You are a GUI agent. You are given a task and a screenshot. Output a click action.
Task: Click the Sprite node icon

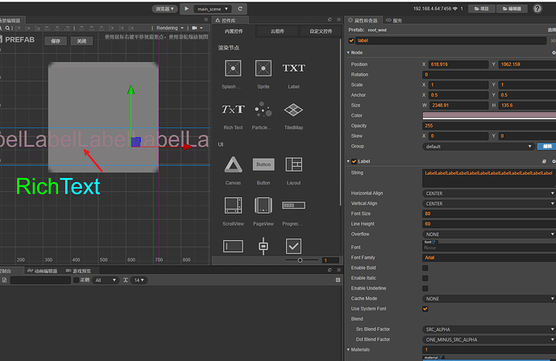click(x=263, y=68)
